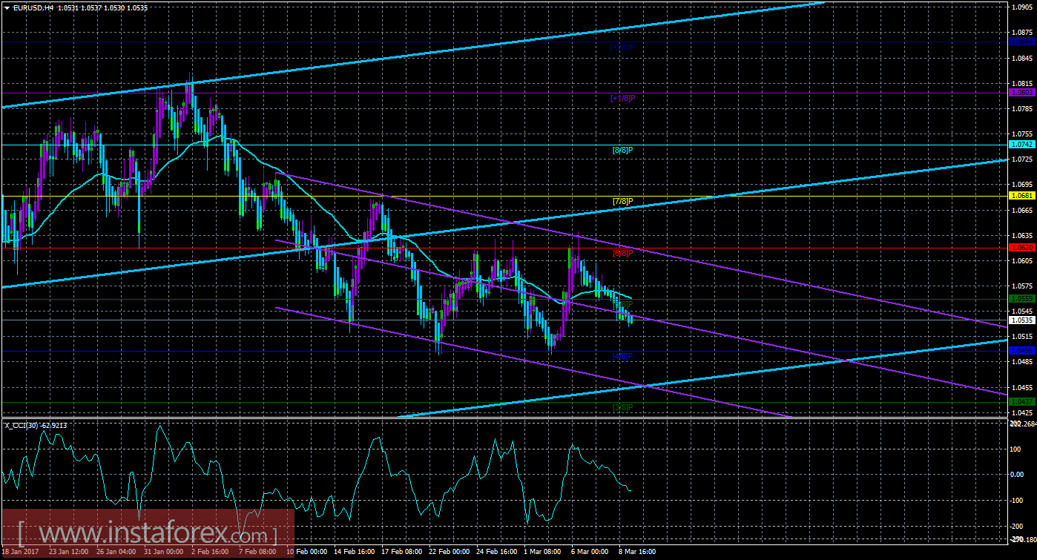Click the purple 1.0803 price tag

(x=1021, y=93)
